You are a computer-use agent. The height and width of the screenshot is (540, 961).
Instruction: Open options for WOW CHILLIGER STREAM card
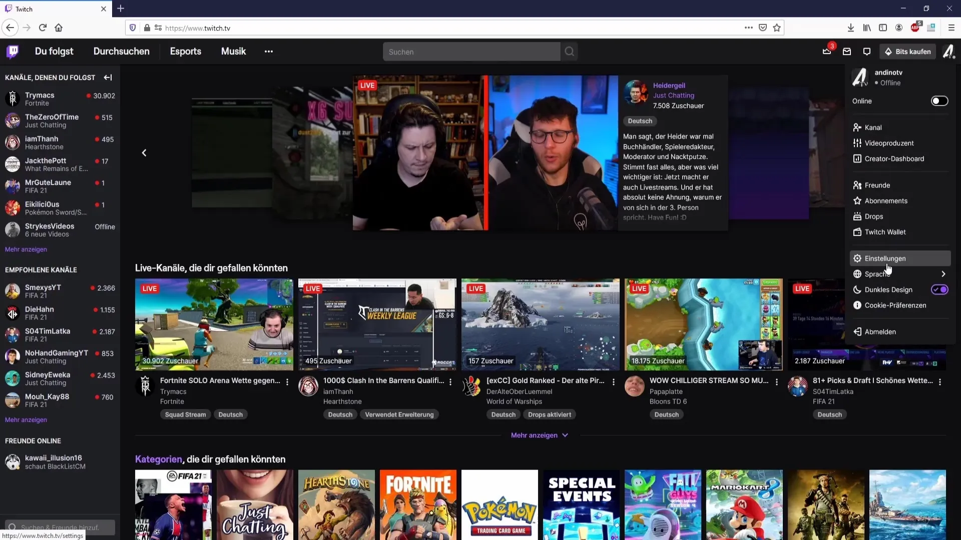point(777,381)
